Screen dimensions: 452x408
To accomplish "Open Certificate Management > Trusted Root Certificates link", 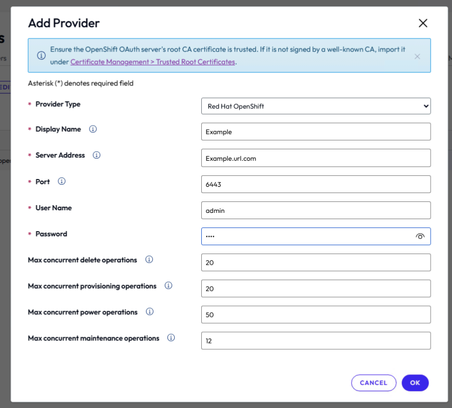I will 153,62.
